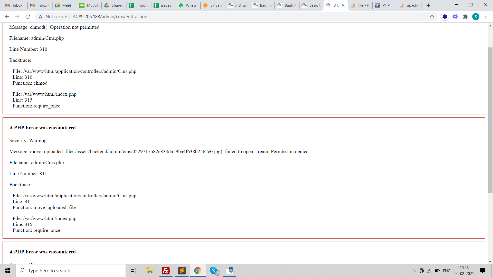
Task: Switch to the Meet tab
Action: (x=64, y=5)
